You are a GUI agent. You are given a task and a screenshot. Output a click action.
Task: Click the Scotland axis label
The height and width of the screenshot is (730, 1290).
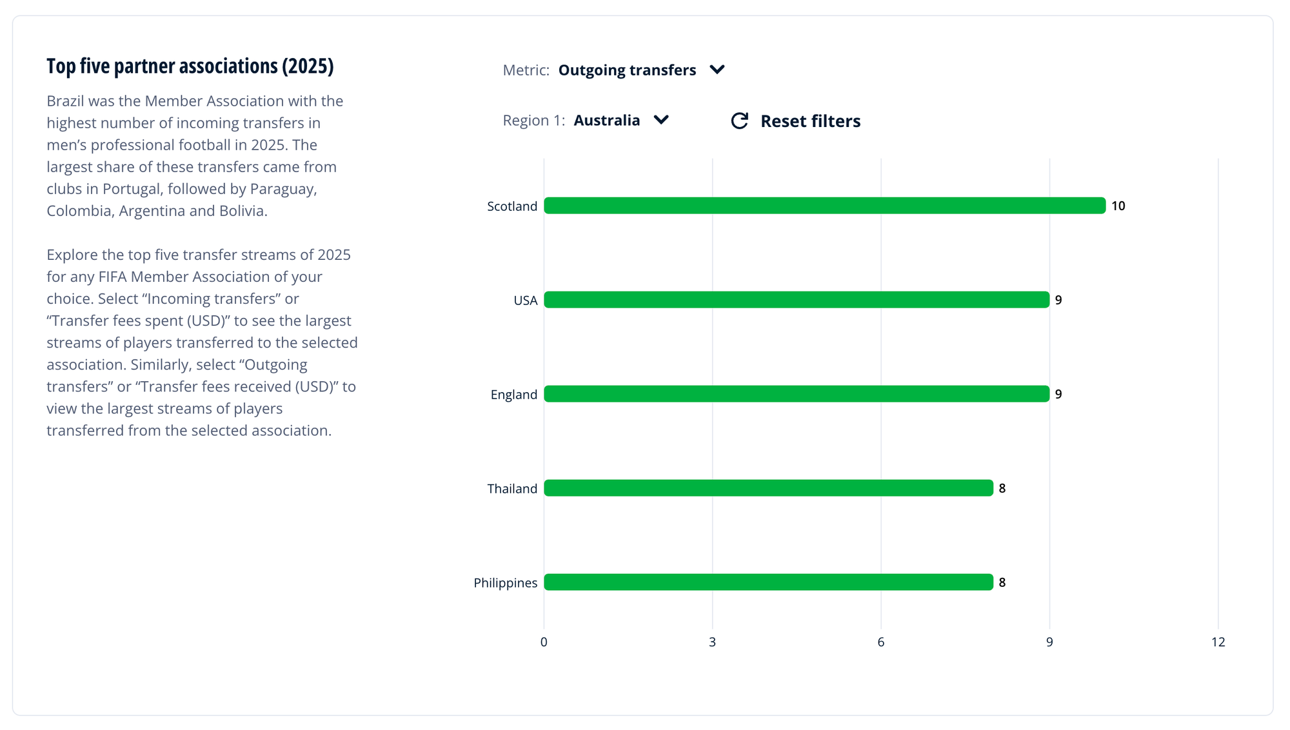[511, 206]
